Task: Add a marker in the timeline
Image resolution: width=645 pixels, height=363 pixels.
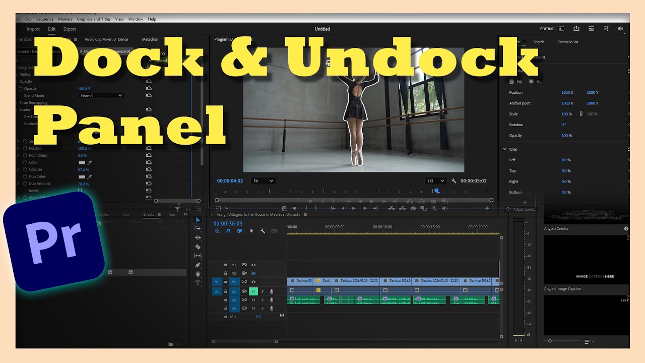Action: click(251, 231)
